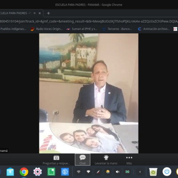
Task: Open the power button menu
Action: [167, 172]
